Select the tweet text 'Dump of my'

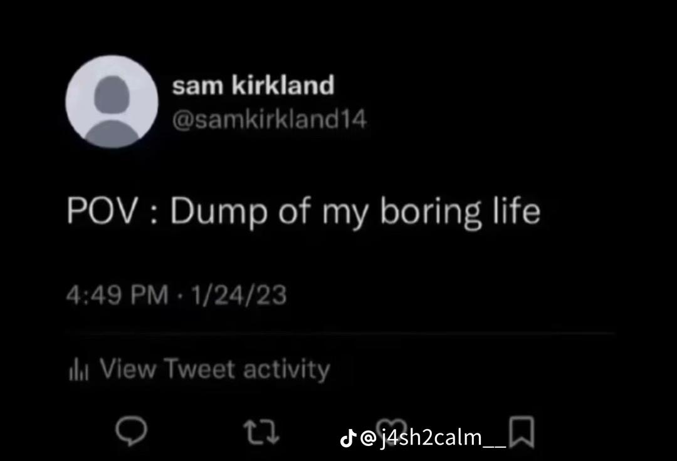coord(270,212)
